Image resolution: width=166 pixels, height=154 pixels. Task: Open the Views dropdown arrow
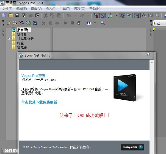coord(95,23)
